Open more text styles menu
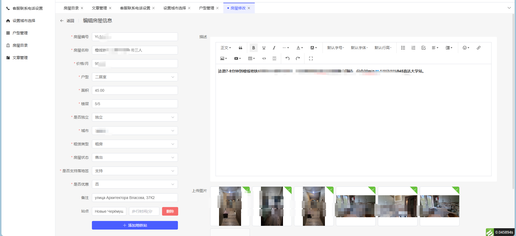 (286, 48)
